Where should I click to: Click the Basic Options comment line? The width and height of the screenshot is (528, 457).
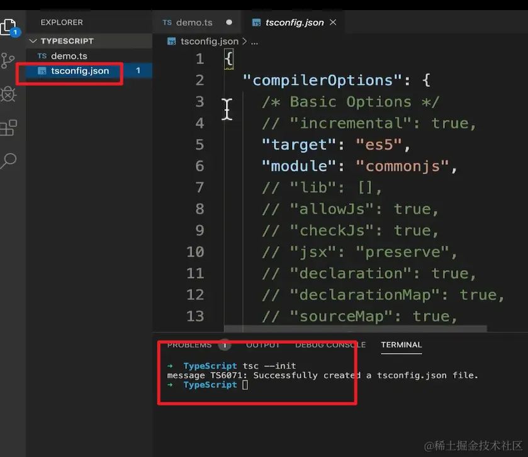point(351,102)
